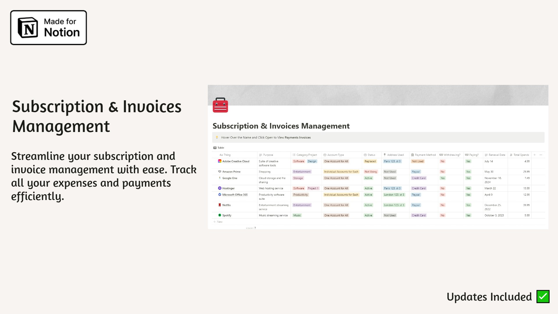Click Paris 123. st 3 in the Adobe row
Image resolution: width=558 pixels, height=314 pixels.
tap(392, 161)
